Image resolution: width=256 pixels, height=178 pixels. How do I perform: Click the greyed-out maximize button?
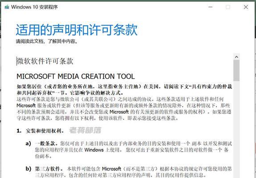click(228, 7)
